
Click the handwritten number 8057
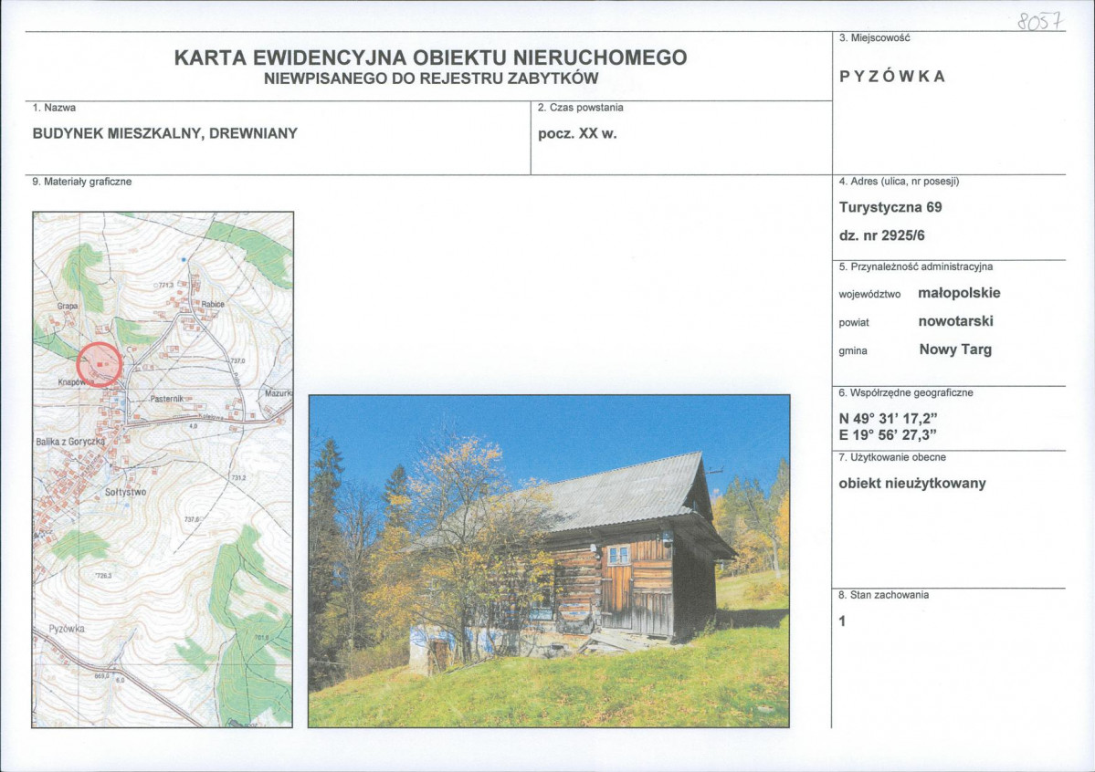point(1040,22)
